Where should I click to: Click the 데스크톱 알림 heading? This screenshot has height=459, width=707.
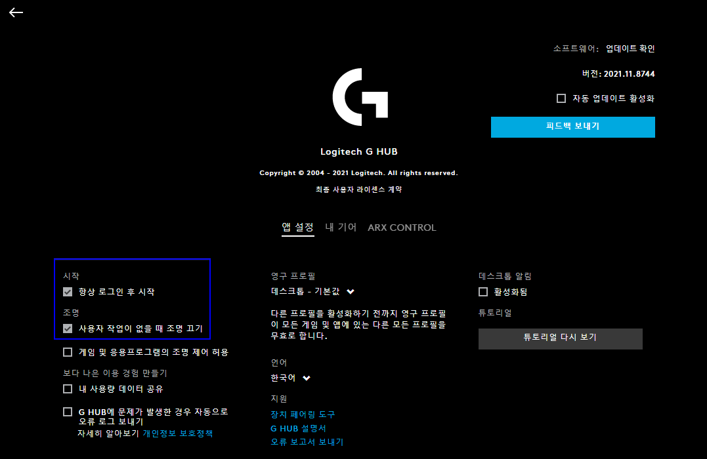[505, 276]
